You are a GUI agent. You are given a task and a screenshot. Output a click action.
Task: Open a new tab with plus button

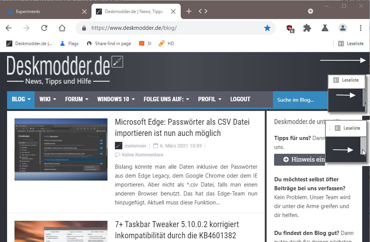pos(189,11)
